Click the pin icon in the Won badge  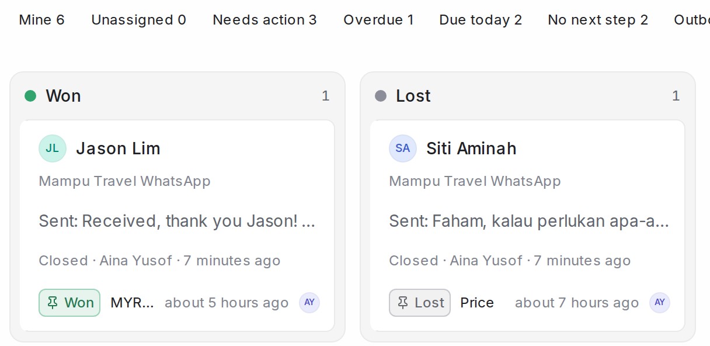[x=53, y=303]
